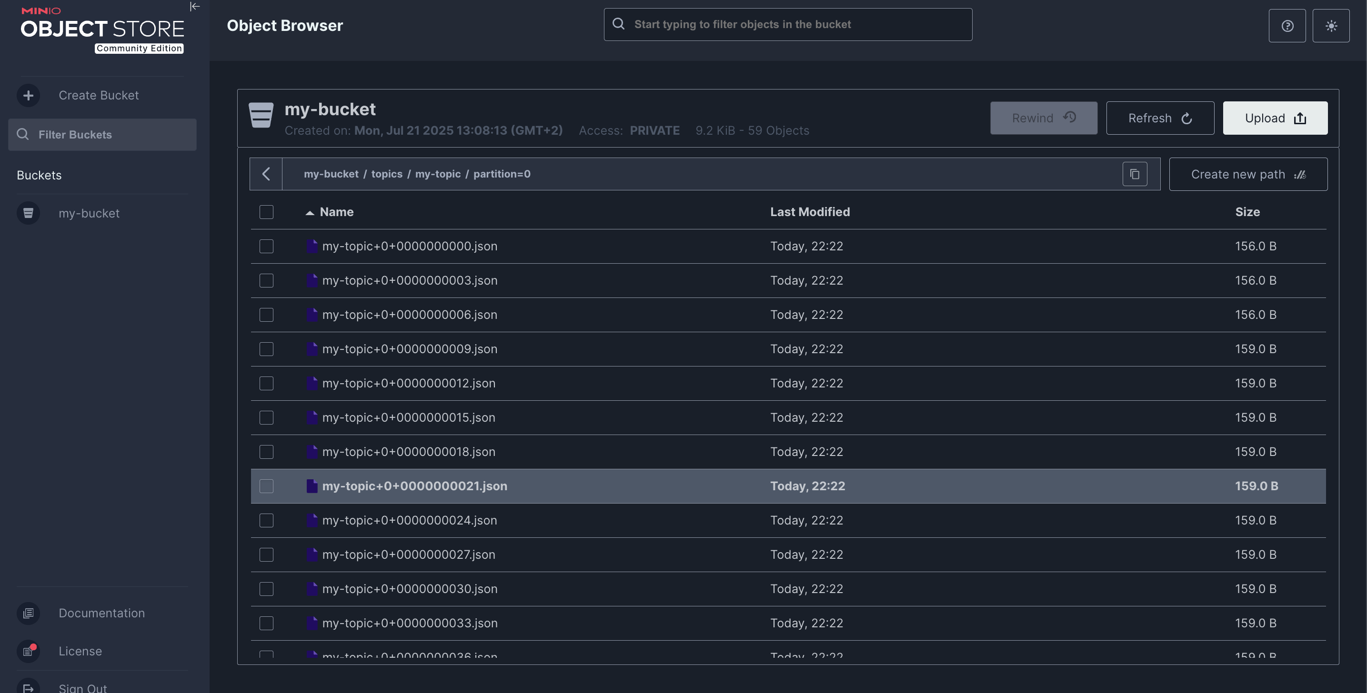The image size is (1367, 693).
Task: Check the box for my-topic+0+0000000006.json
Action: (x=266, y=315)
